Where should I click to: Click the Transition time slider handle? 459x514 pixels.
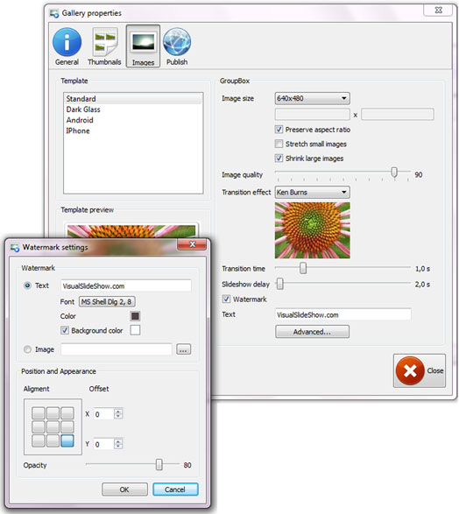(x=303, y=268)
